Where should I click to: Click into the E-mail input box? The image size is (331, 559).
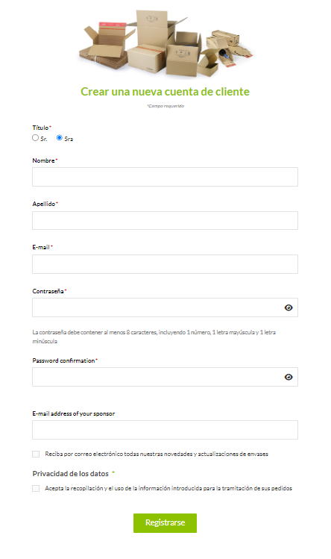coord(165,264)
